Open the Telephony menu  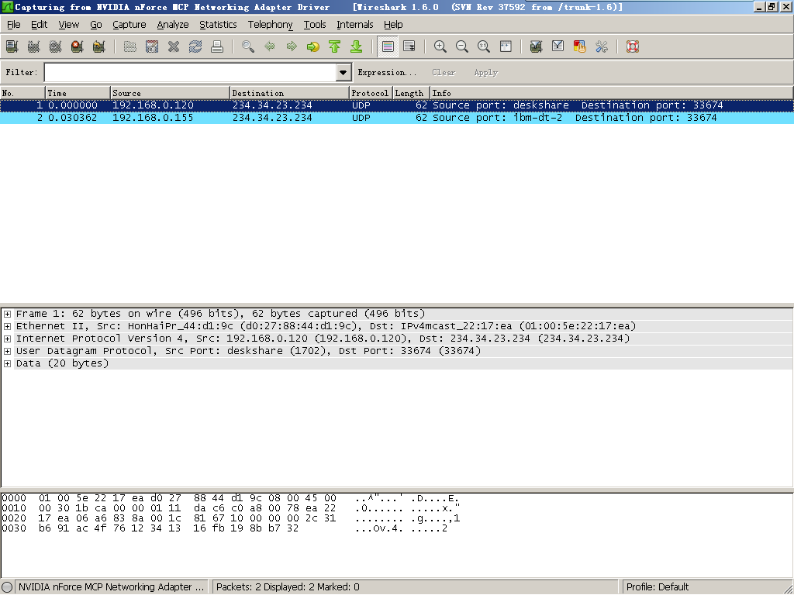(x=270, y=24)
